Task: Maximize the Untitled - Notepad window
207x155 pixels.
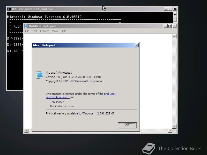Action: tap(170, 26)
